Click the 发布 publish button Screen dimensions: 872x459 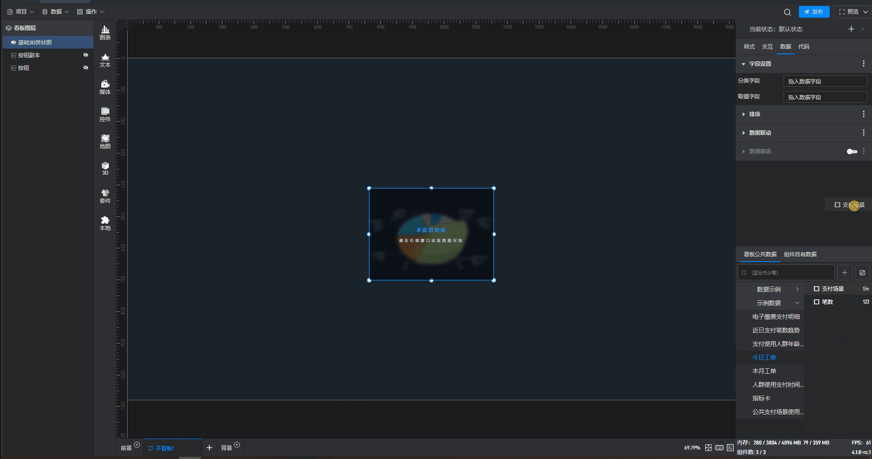coord(814,12)
